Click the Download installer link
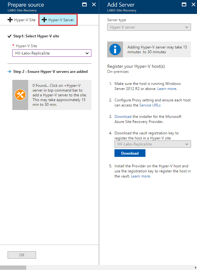197x270 pixels. [123, 117]
